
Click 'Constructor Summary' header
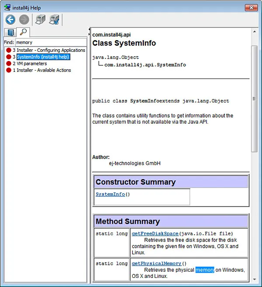point(136,182)
